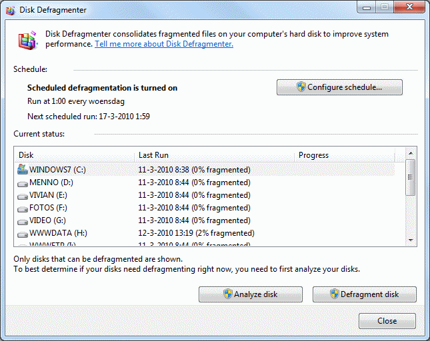Minimize the Disk Defragmenter window
This screenshot has width=430, height=341.
(x=367, y=7)
